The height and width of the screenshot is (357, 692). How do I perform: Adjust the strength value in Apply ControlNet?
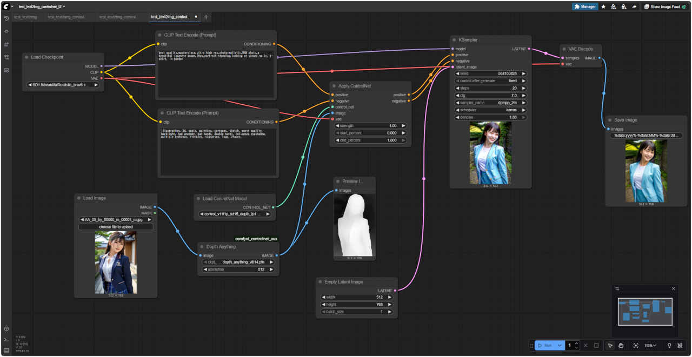coord(370,125)
